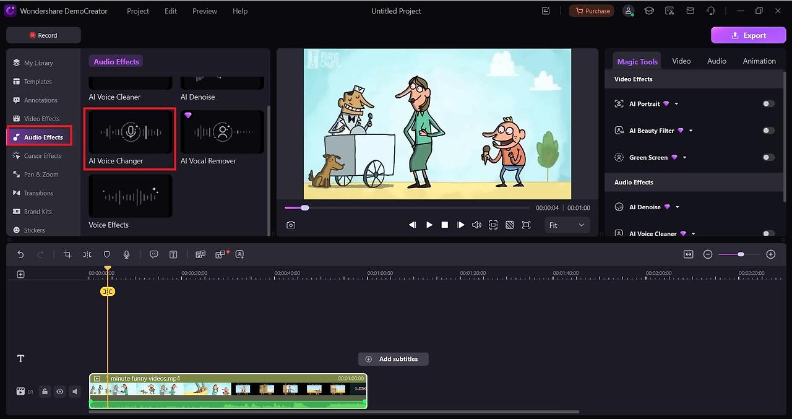This screenshot has height=419, width=792.
Task: Click the add track plus icon
Action: click(x=20, y=274)
